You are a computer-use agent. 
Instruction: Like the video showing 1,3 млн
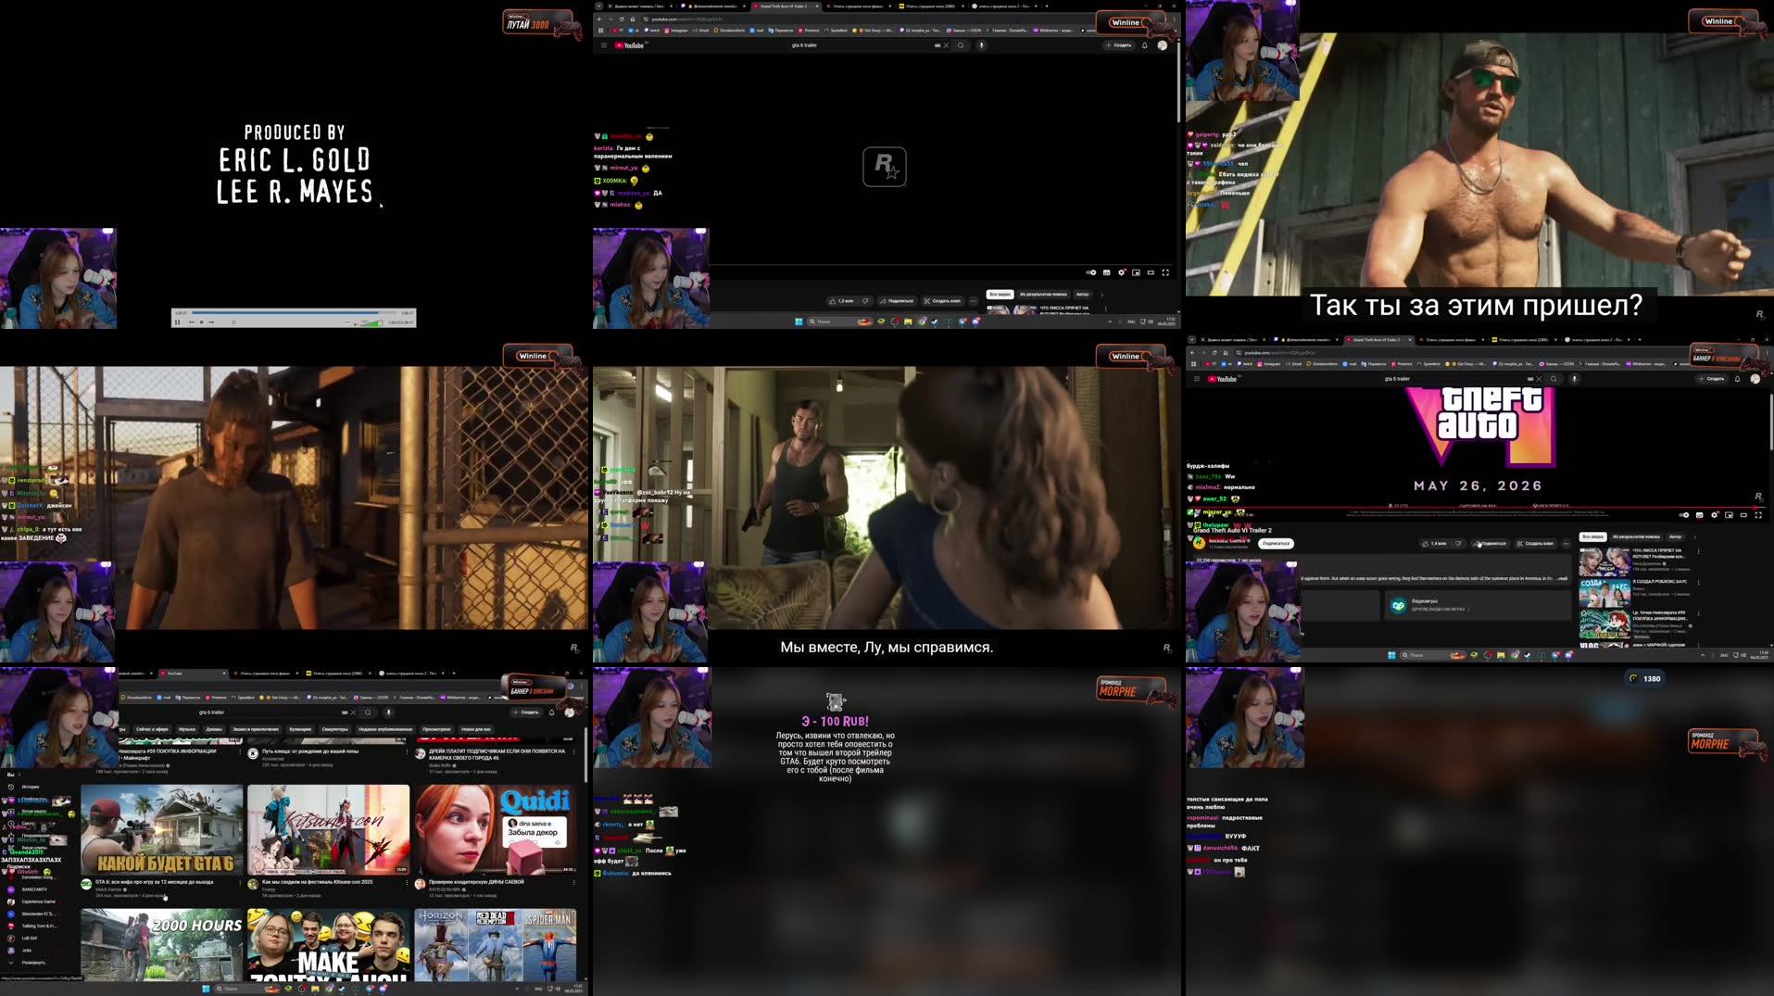841,301
